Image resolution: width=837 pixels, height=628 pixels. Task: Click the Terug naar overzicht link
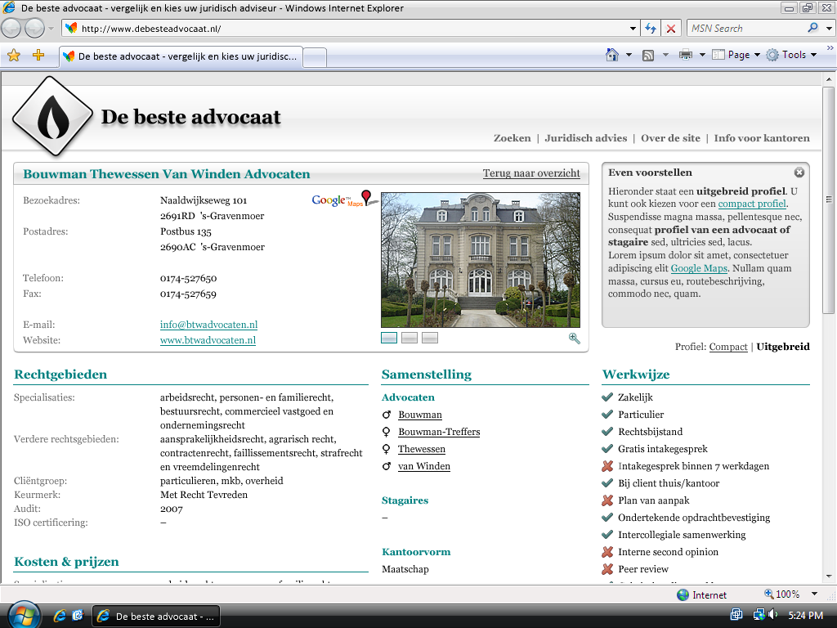[x=531, y=173]
